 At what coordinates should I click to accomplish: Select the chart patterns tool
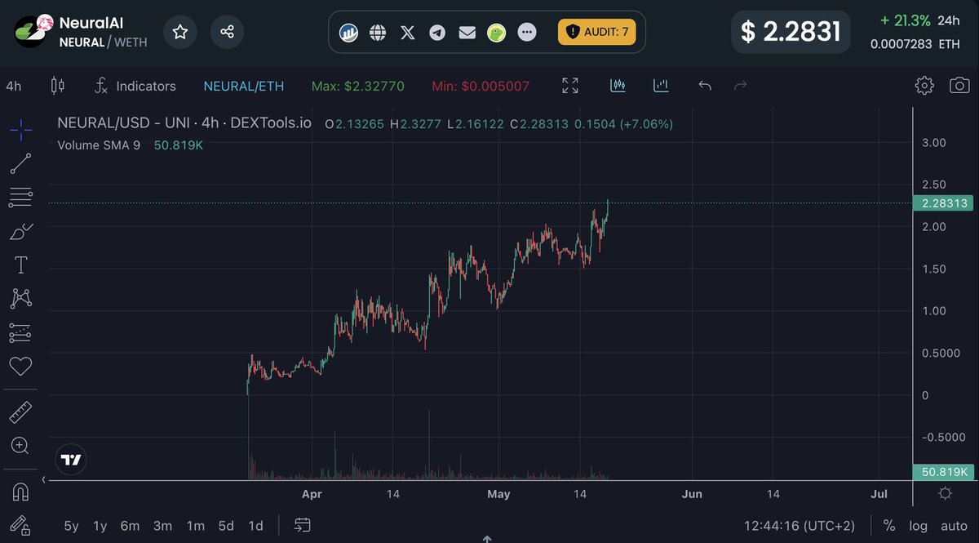(x=21, y=299)
